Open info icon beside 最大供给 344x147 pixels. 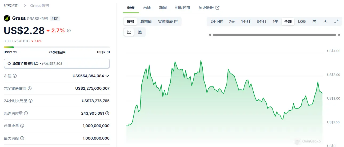click(22, 138)
